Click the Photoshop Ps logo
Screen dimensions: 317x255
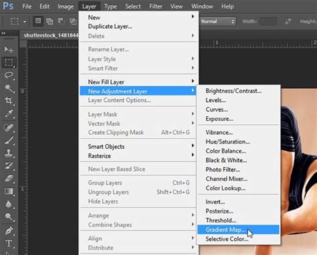click(8, 6)
